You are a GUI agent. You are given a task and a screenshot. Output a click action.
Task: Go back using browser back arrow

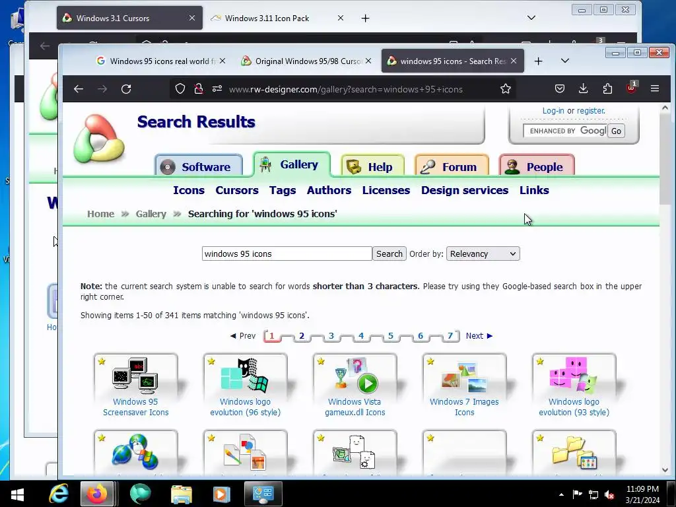(79, 89)
